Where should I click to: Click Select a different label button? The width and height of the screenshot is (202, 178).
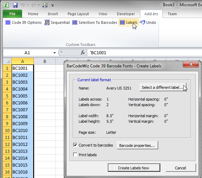[x=163, y=87]
